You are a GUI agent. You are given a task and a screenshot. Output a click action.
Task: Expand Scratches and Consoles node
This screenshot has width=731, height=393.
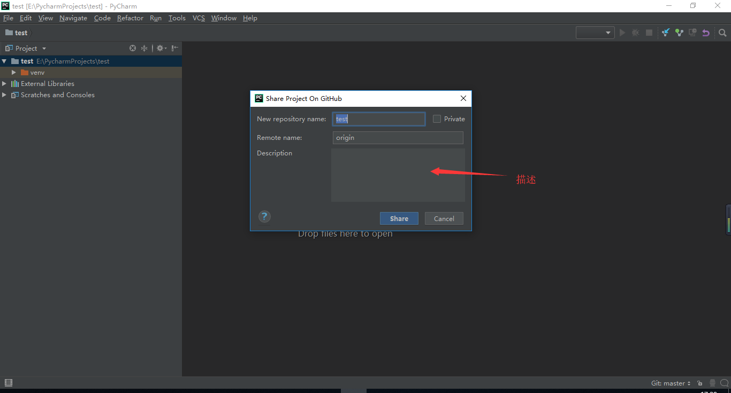4,95
